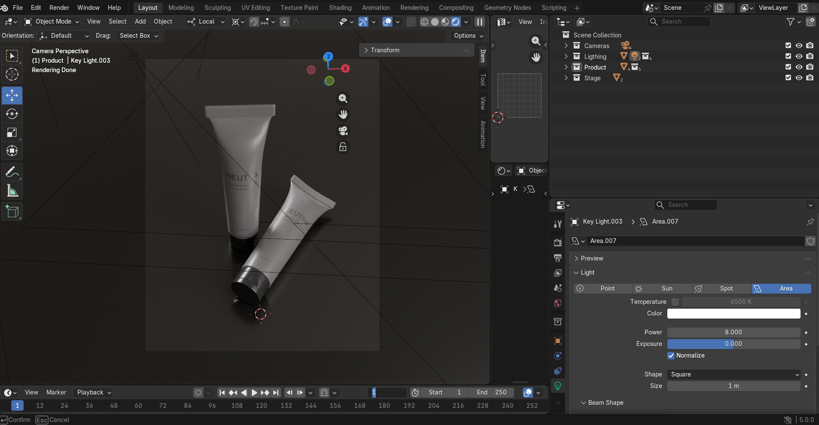
Task: Expand the Transform panel
Action: tap(417, 50)
